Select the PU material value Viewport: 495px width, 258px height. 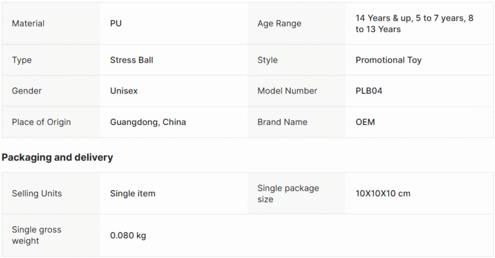tap(116, 23)
